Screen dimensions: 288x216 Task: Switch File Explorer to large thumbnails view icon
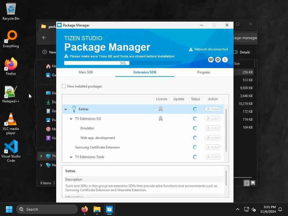tap(253, 183)
